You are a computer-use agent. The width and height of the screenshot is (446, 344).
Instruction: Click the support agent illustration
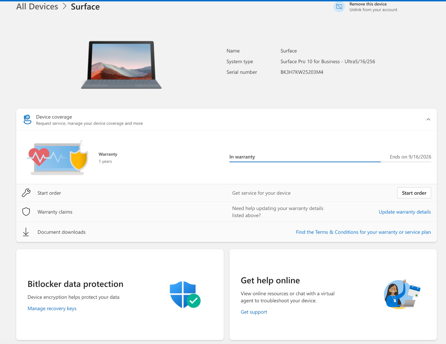(x=402, y=294)
